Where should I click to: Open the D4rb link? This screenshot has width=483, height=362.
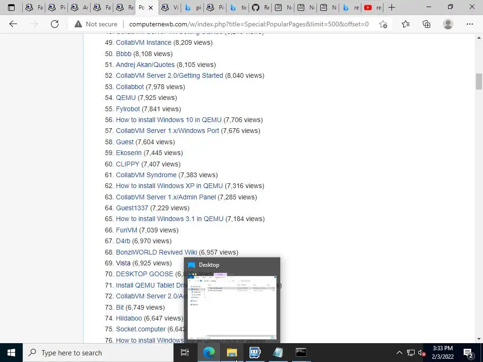coord(123,241)
